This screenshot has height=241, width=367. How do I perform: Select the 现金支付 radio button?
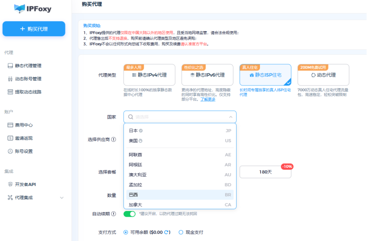pyautogui.click(x=181, y=232)
